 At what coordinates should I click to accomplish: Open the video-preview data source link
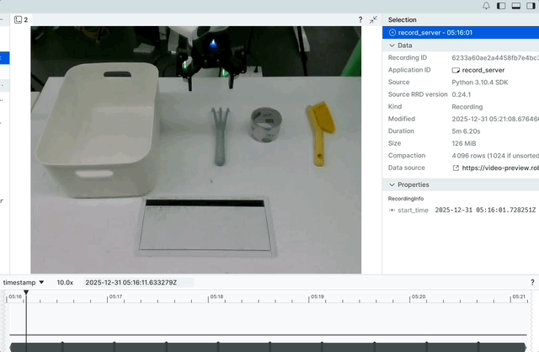tap(500, 168)
